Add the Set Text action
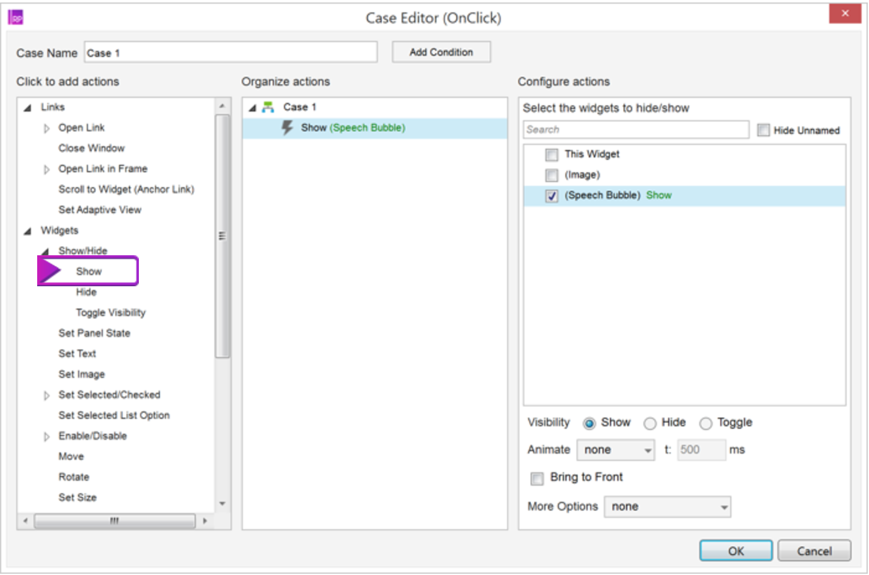The width and height of the screenshot is (869, 575). tap(77, 353)
